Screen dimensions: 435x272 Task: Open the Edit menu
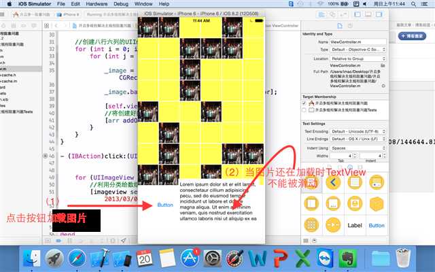point(75,4)
